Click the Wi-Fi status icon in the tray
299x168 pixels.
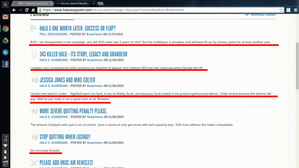(x=5, y=145)
